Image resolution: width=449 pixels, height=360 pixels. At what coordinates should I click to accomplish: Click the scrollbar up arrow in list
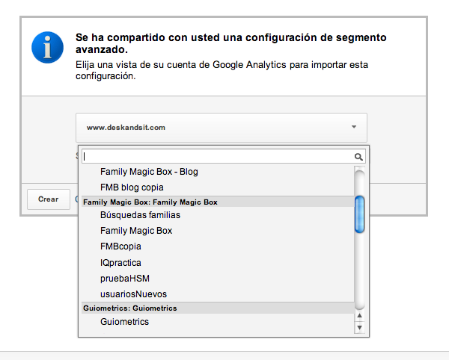tap(360, 317)
